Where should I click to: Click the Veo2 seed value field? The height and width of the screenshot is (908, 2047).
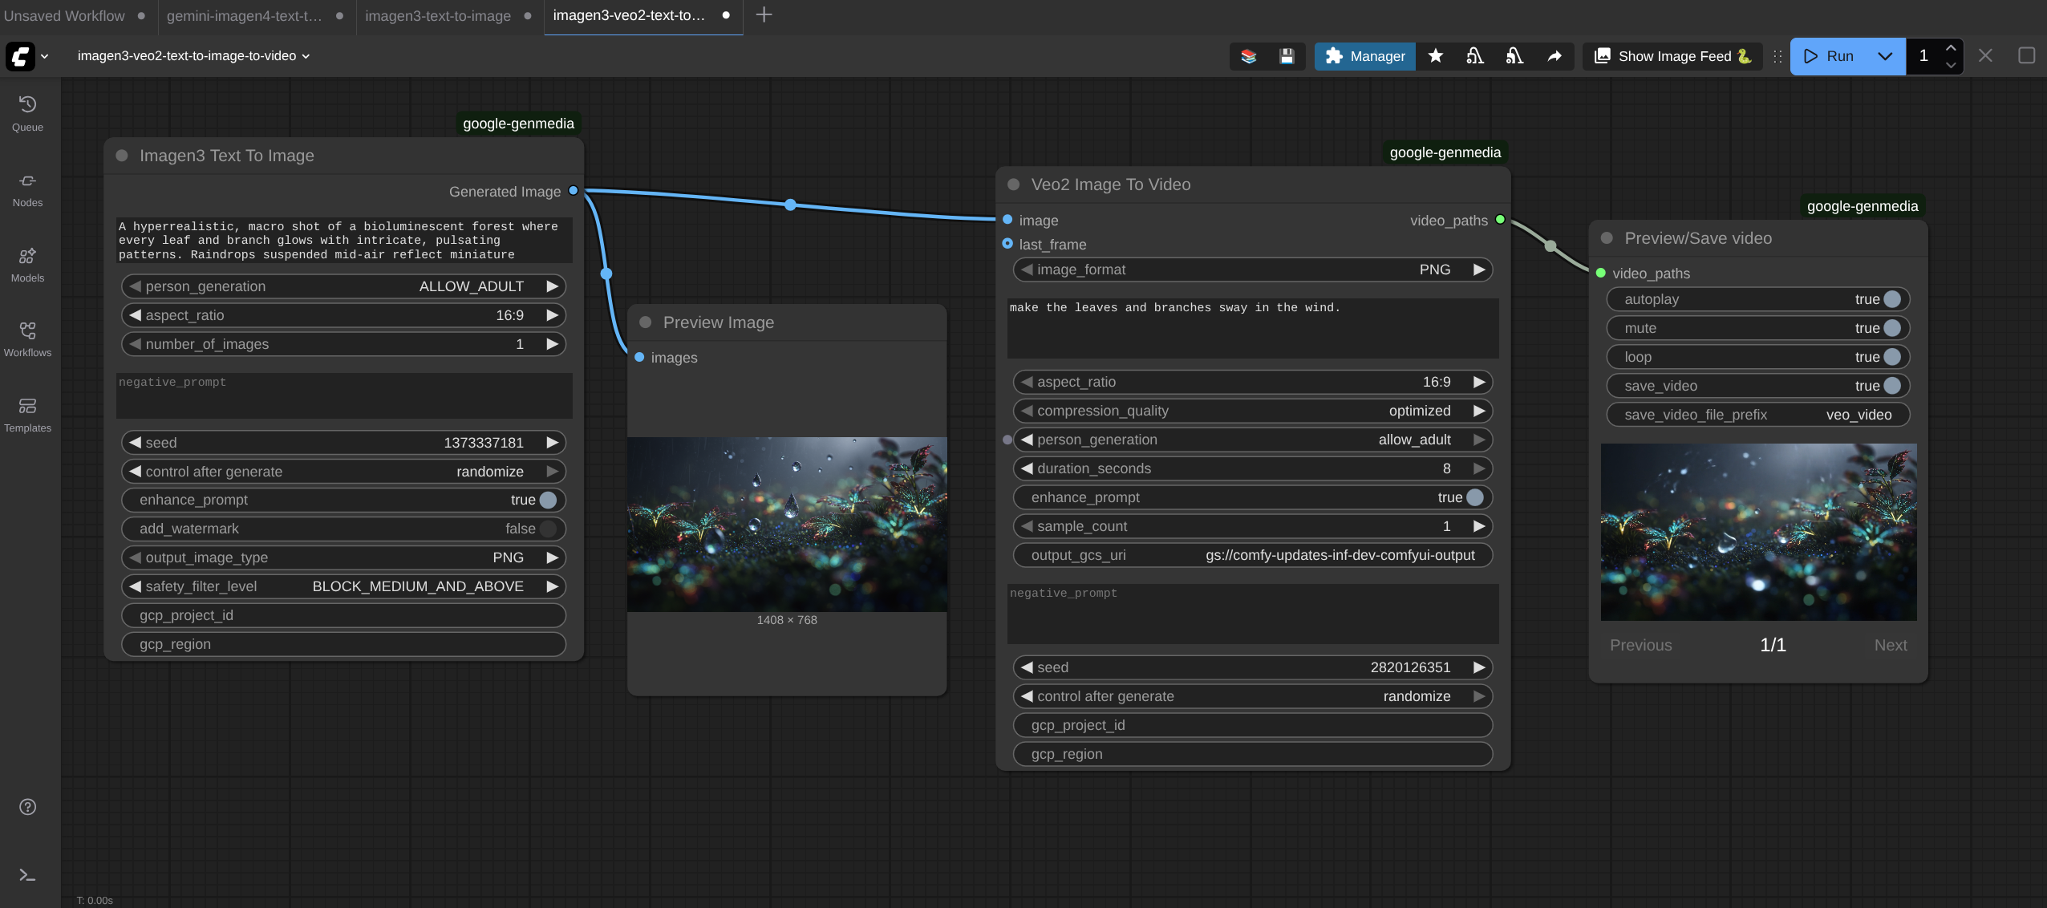1253,667
